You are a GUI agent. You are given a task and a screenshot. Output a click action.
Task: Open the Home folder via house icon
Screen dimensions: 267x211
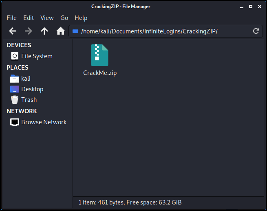[60, 31]
